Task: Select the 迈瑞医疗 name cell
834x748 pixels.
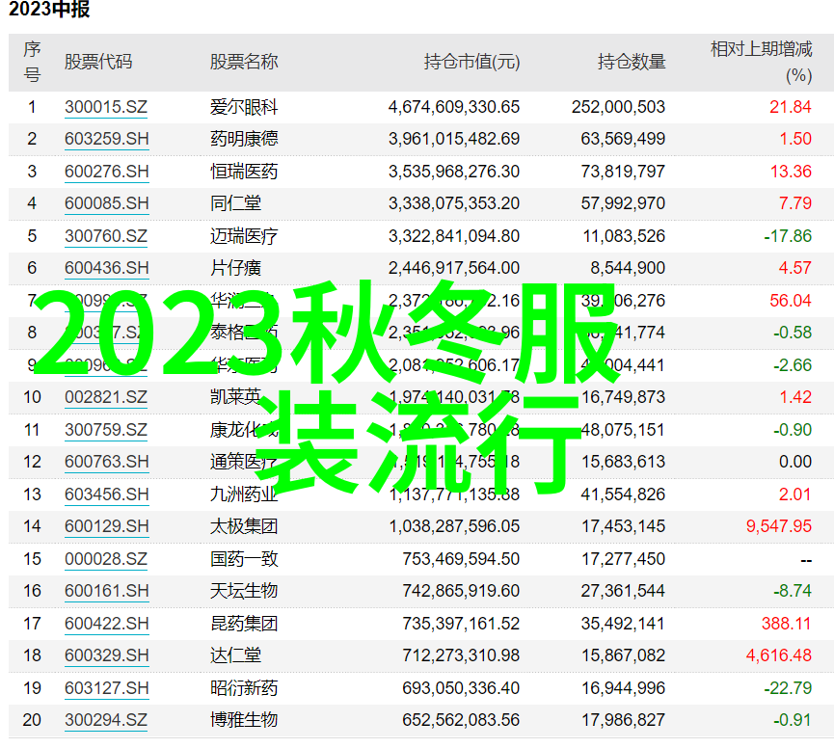Action: pyautogui.click(x=244, y=235)
